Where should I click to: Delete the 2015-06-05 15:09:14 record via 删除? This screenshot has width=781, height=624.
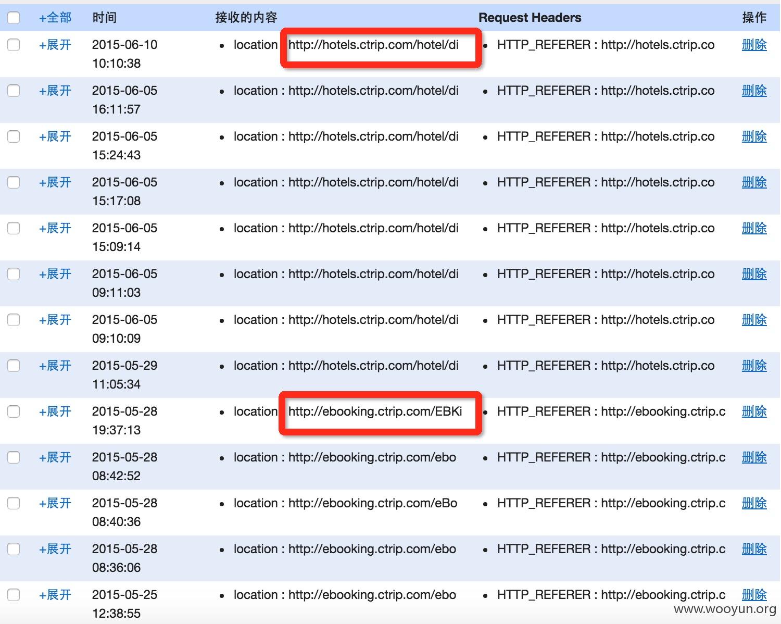click(x=754, y=228)
